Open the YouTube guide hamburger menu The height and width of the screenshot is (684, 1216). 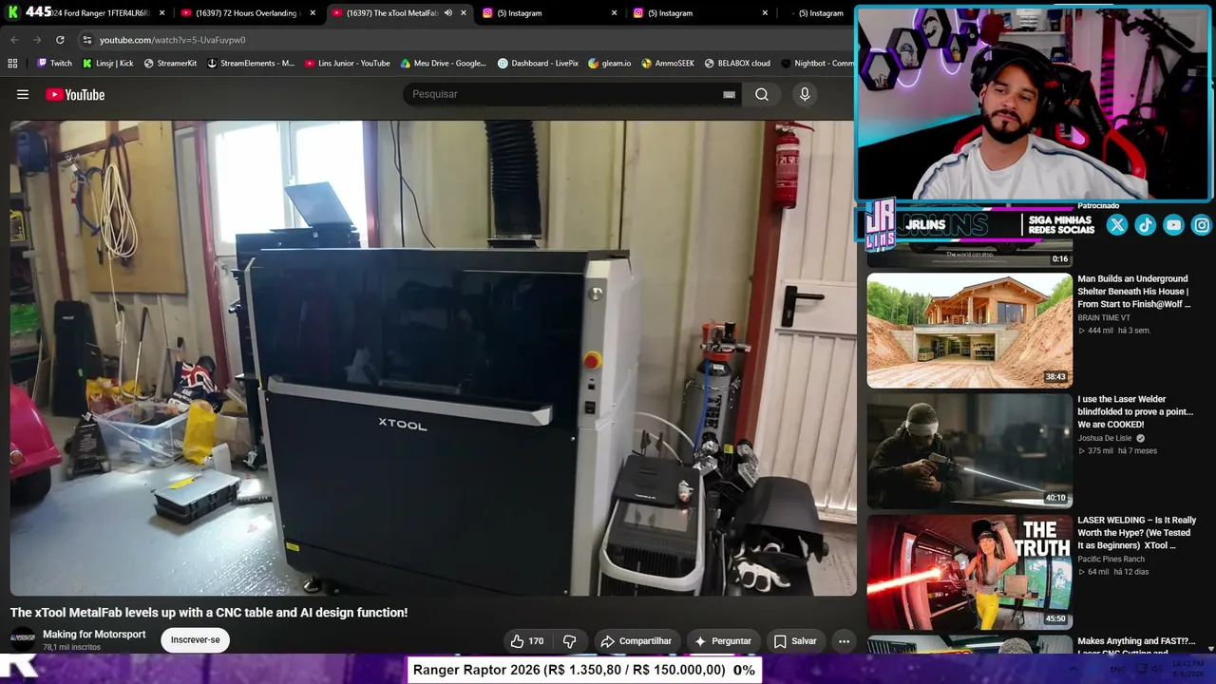(x=23, y=94)
